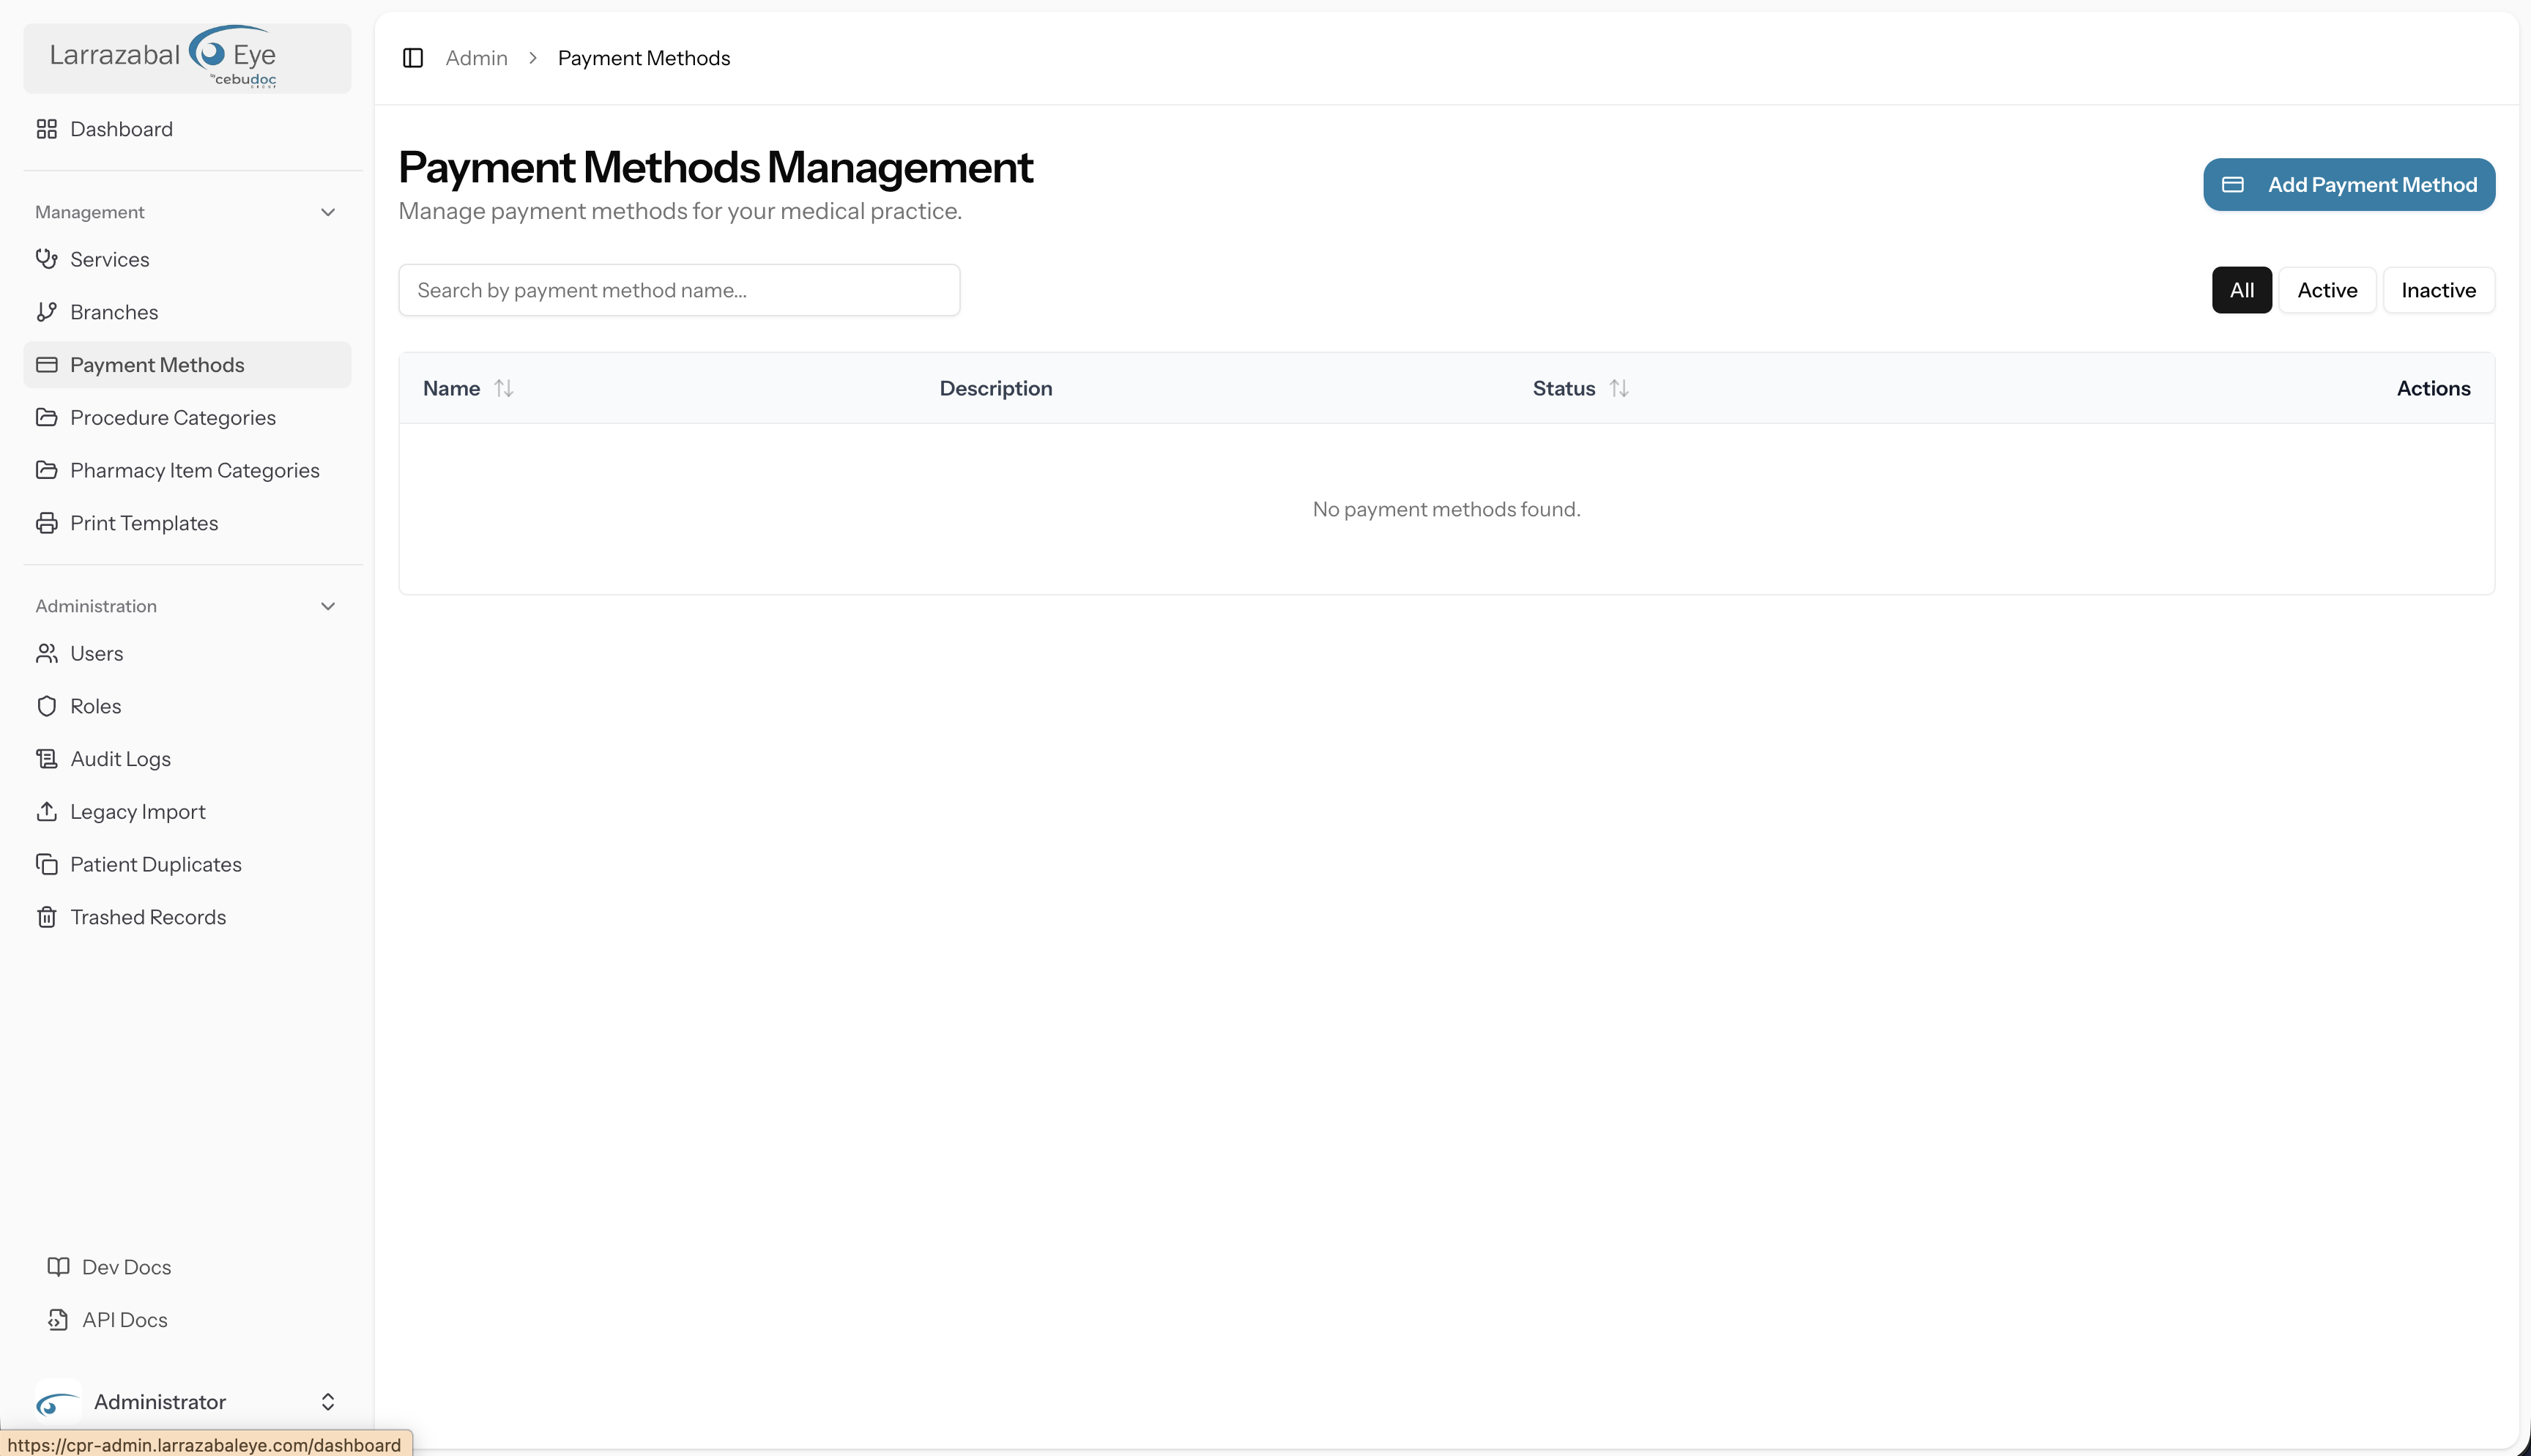This screenshot has height=1456, width=2531.
Task: Click the Roles shield icon
Action: pos(46,706)
